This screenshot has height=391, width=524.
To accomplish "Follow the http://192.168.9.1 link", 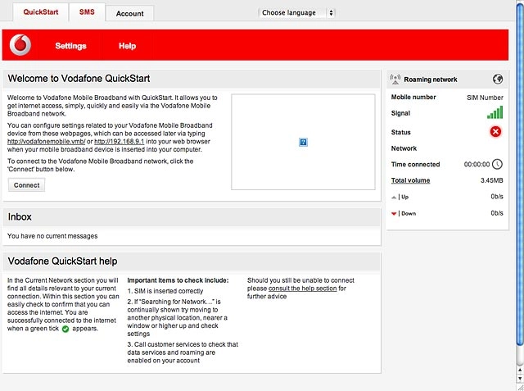I will (120, 142).
